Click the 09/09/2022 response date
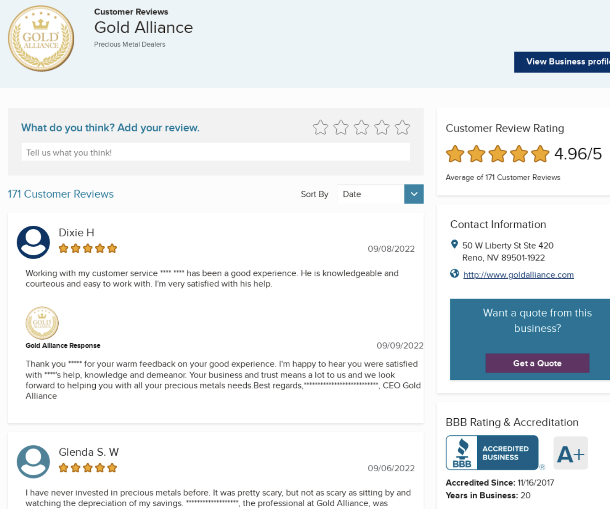610x509 pixels. 400,346
